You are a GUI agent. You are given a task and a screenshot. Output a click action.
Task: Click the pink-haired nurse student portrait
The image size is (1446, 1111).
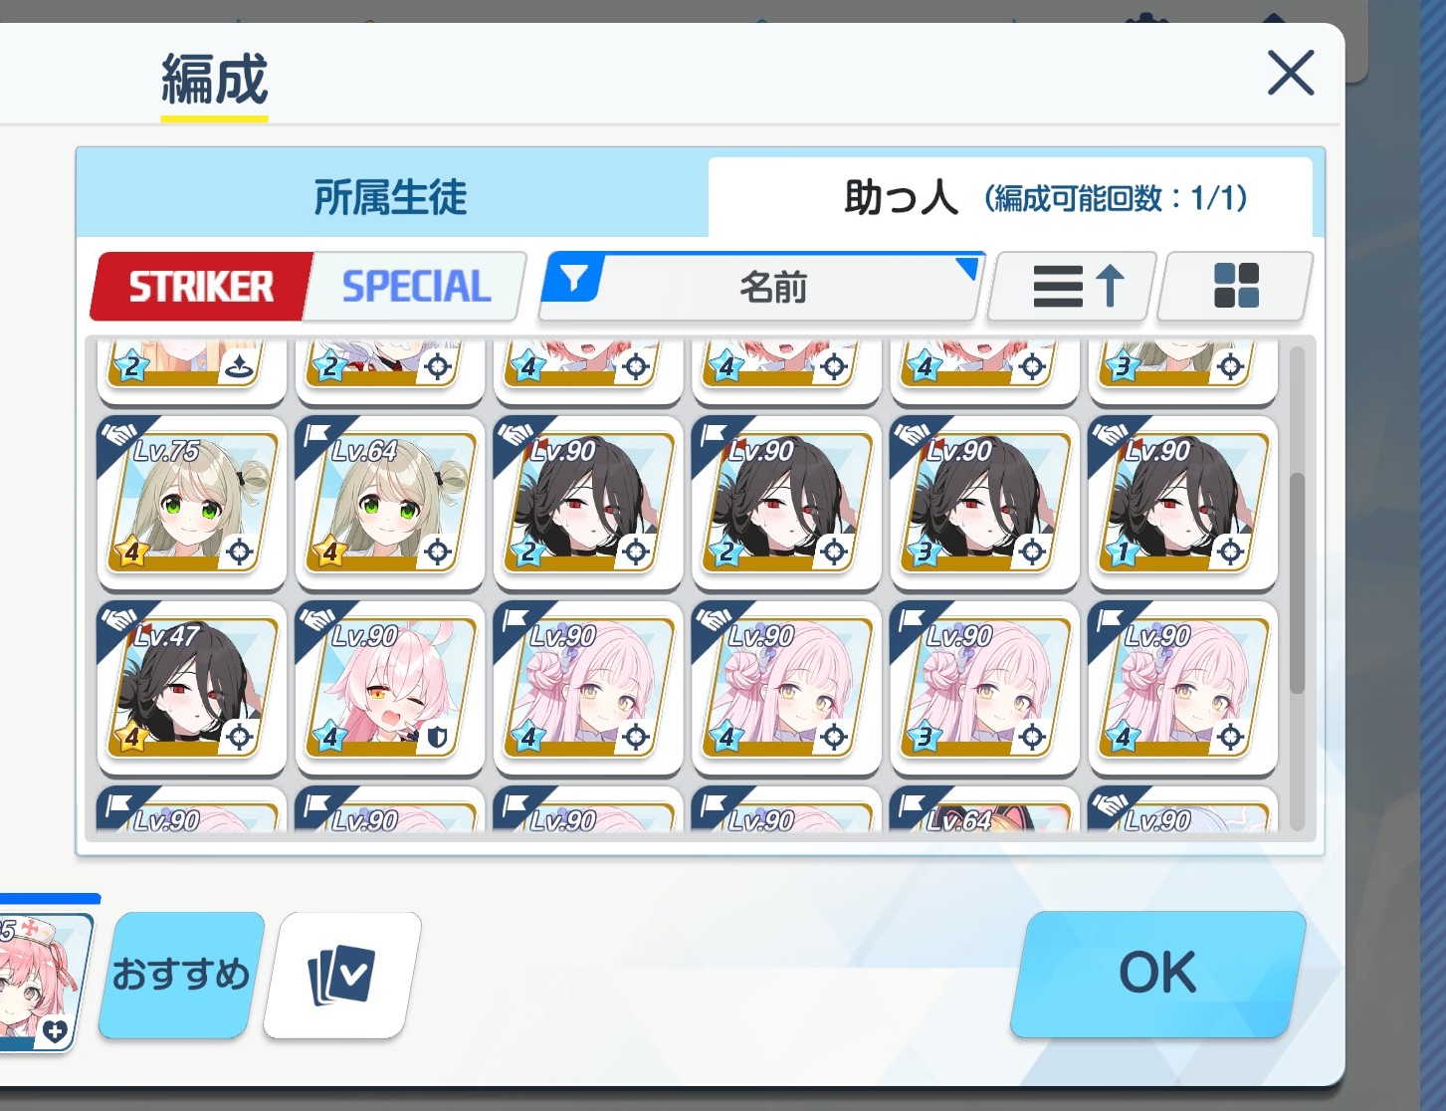tap(40, 981)
